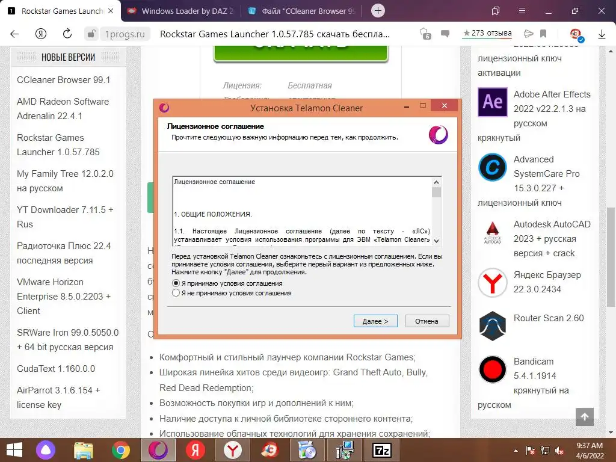Open the red Я Yandex taskbar icon

196,450
